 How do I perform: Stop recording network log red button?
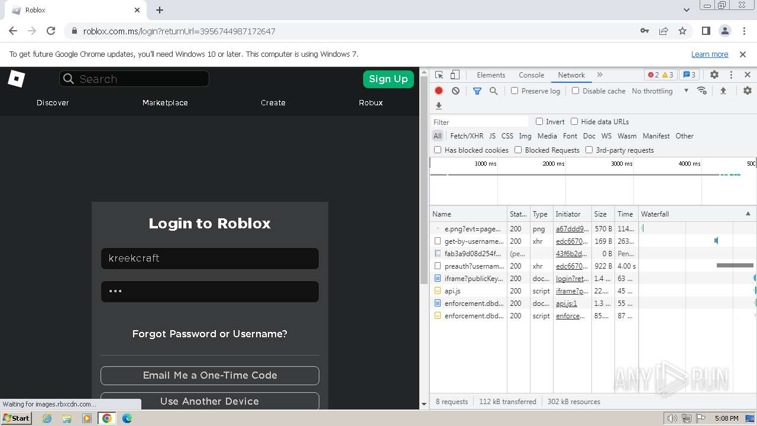[439, 91]
